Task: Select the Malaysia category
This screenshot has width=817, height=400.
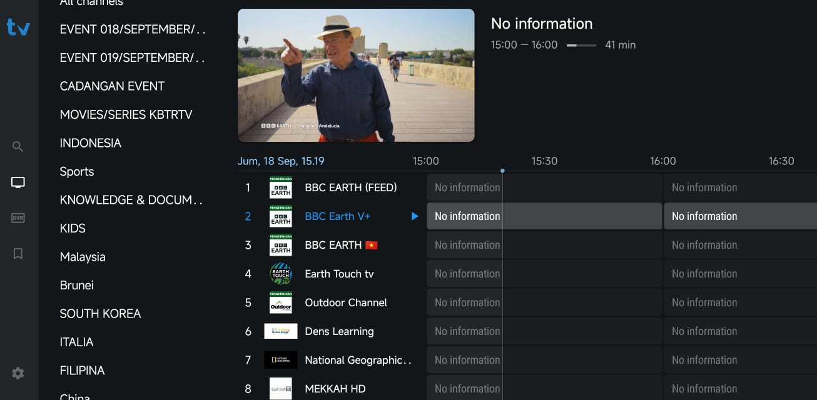Action: click(83, 257)
